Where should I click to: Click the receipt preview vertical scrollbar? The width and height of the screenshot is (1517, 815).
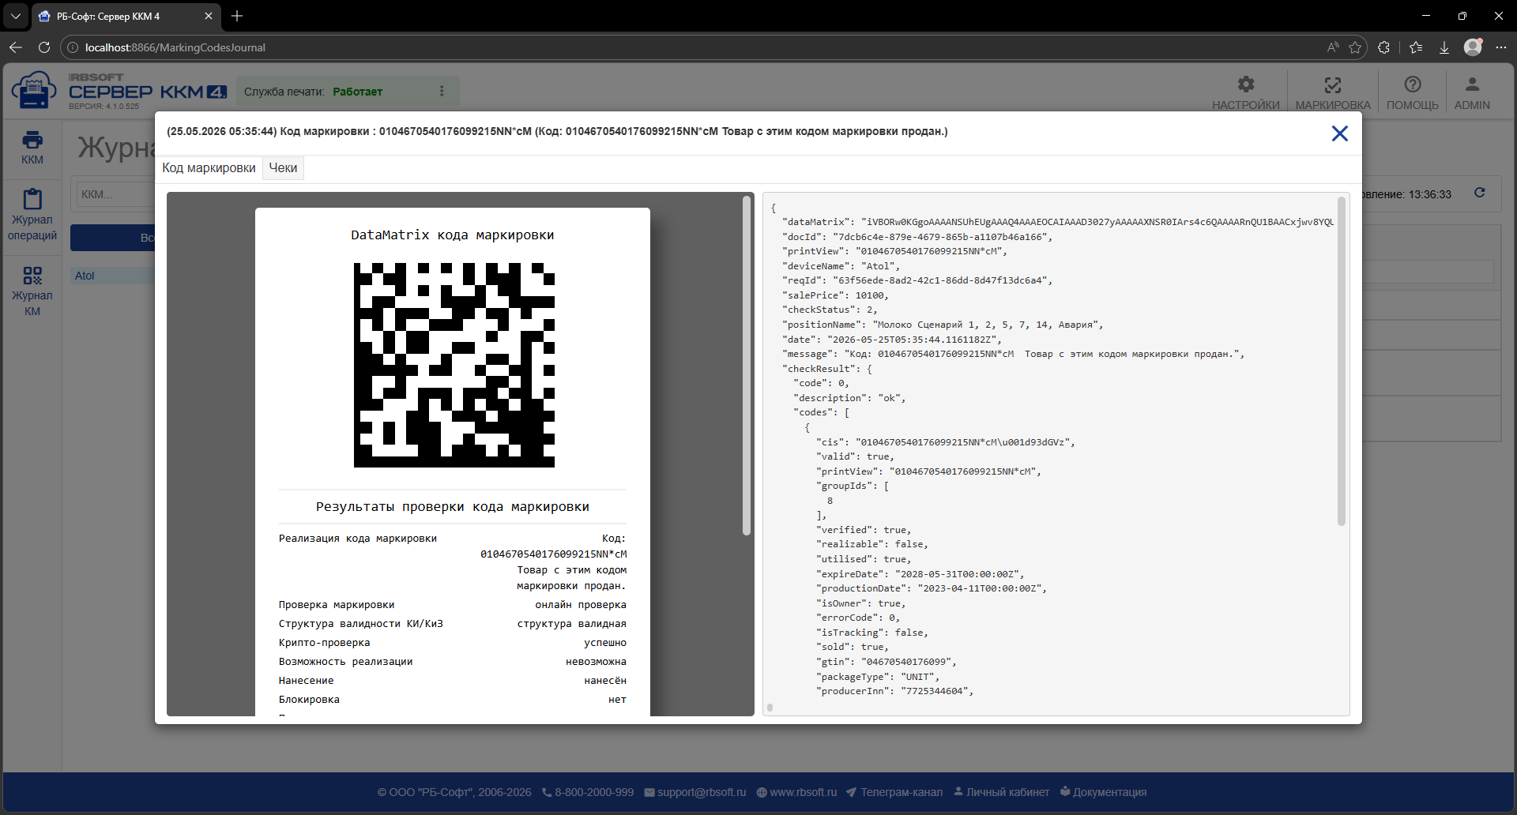tap(747, 366)
